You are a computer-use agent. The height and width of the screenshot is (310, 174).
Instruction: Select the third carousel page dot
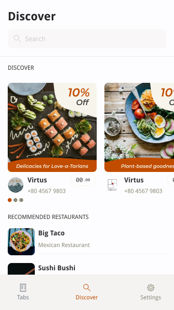tap(21, 200)
